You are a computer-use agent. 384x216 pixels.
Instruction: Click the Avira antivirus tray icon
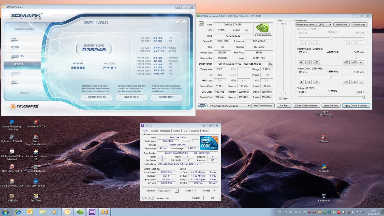pyautogui.click(x=338, y=212)
